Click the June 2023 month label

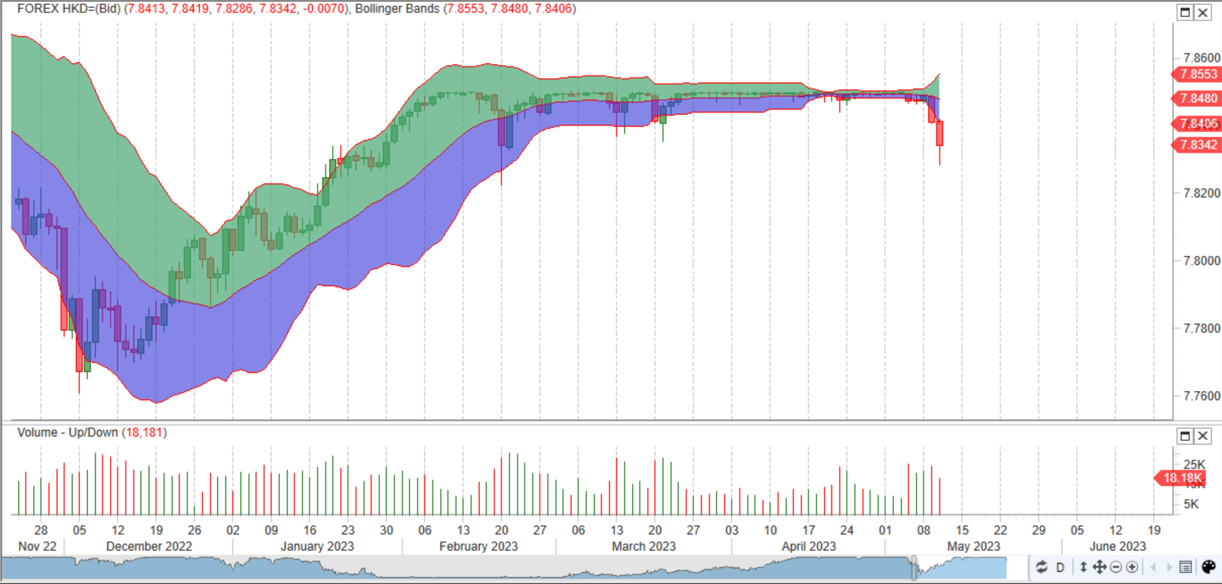[x=1118, y=546]
